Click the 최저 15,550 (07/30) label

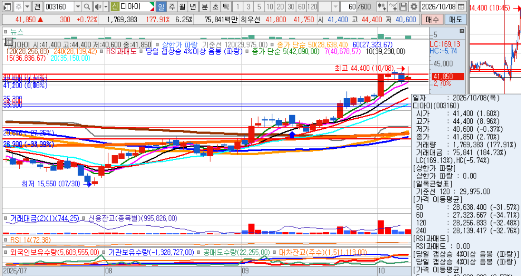click(51, 183)
